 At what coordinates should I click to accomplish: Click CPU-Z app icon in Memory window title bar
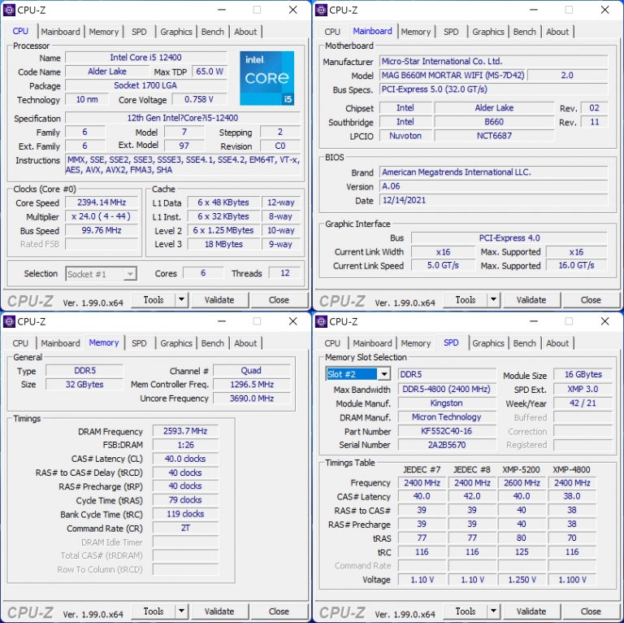point(10,321)
